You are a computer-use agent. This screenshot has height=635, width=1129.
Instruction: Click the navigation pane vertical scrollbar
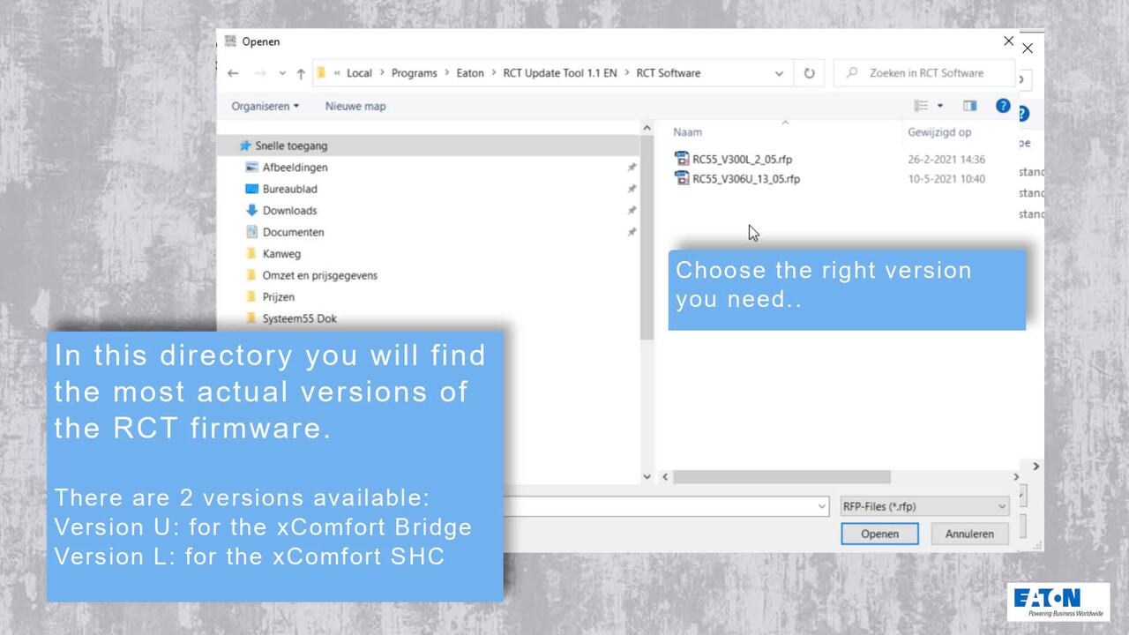pos(647,238)
